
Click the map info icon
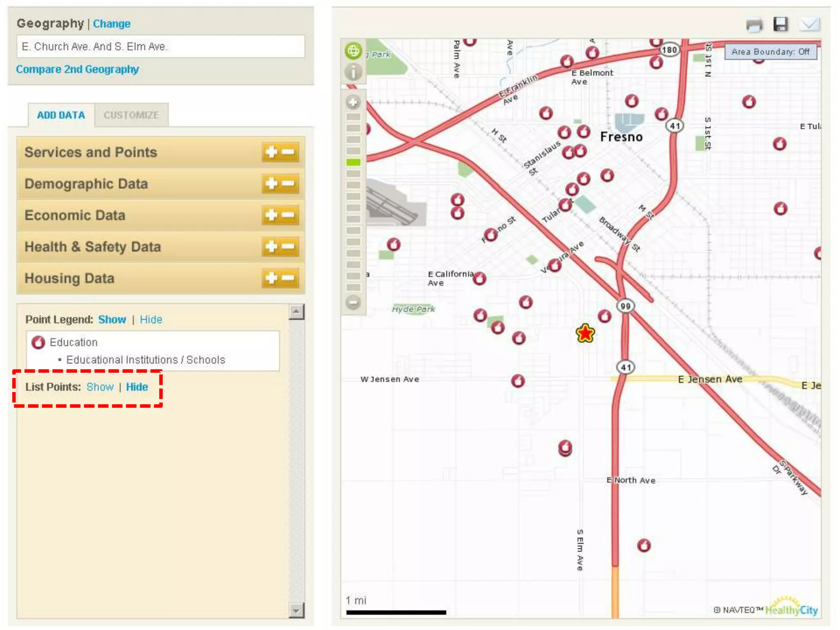pos(353,72)
